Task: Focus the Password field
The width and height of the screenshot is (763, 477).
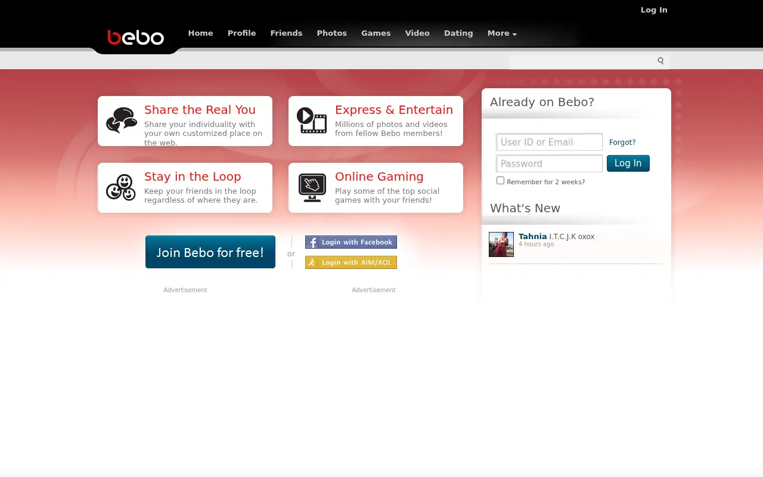Action: [549, 163]
